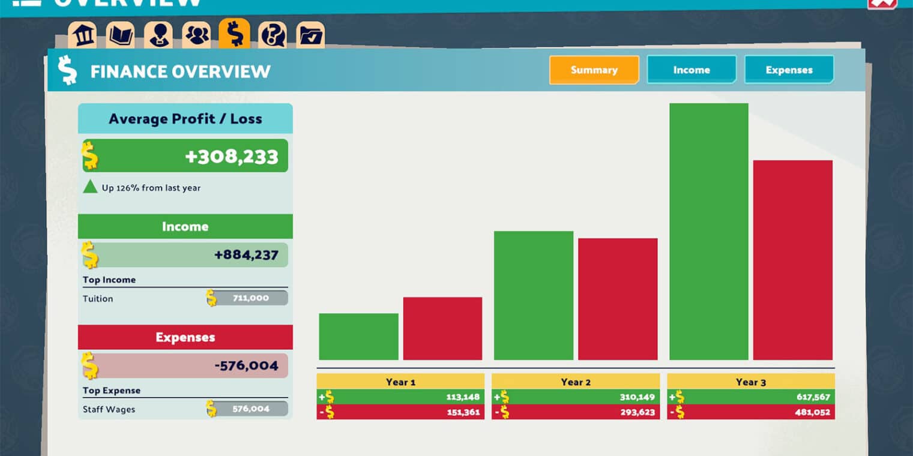
Task: Switch to the Income tab
Action: point(692,70)
